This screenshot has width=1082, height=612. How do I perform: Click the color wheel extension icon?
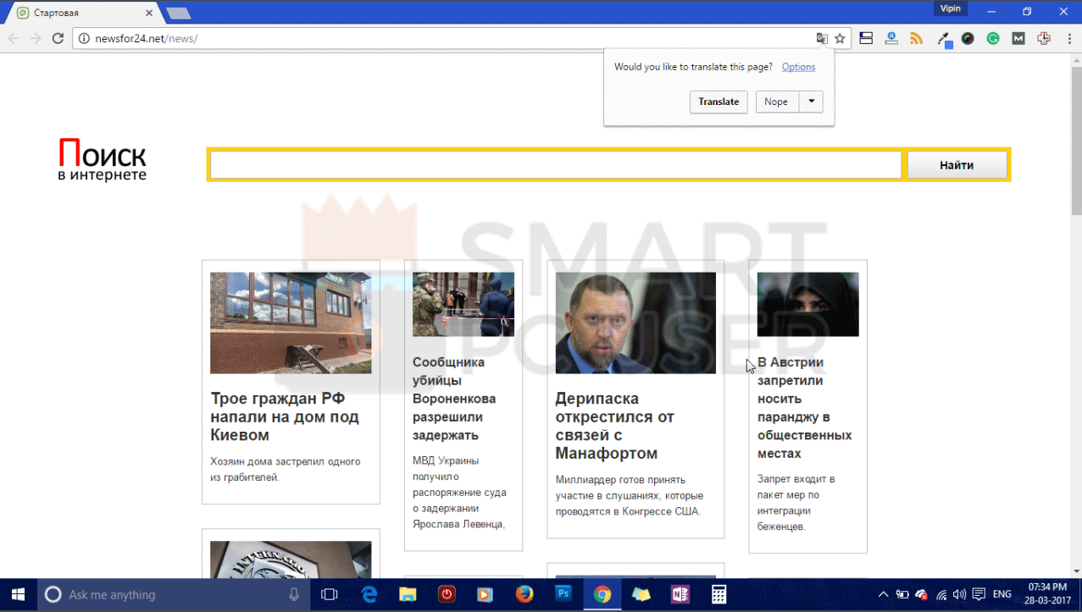tap(967, 38)
